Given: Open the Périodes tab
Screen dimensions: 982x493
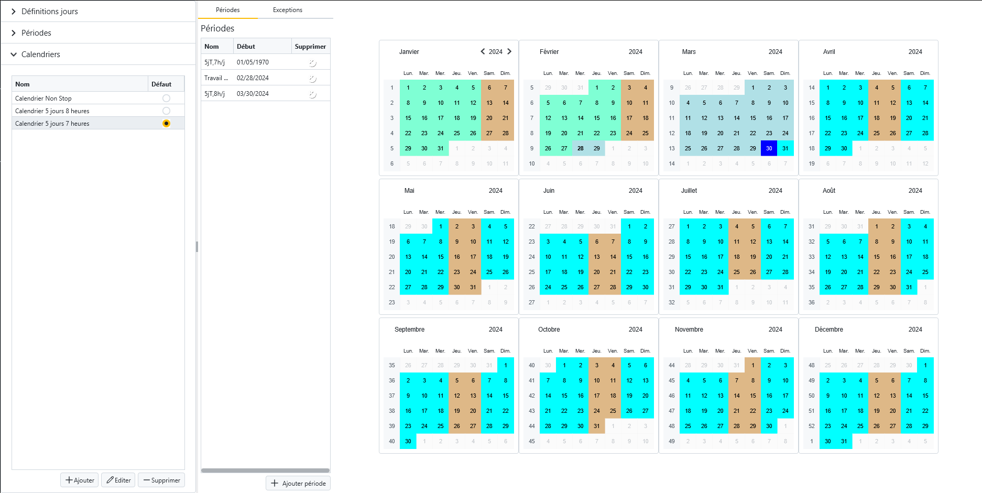Looking at the screenshot, I should coord(227,10).
